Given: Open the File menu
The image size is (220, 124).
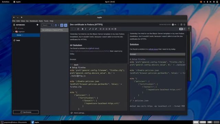Looking at the screenshot, I should point(14,21).
